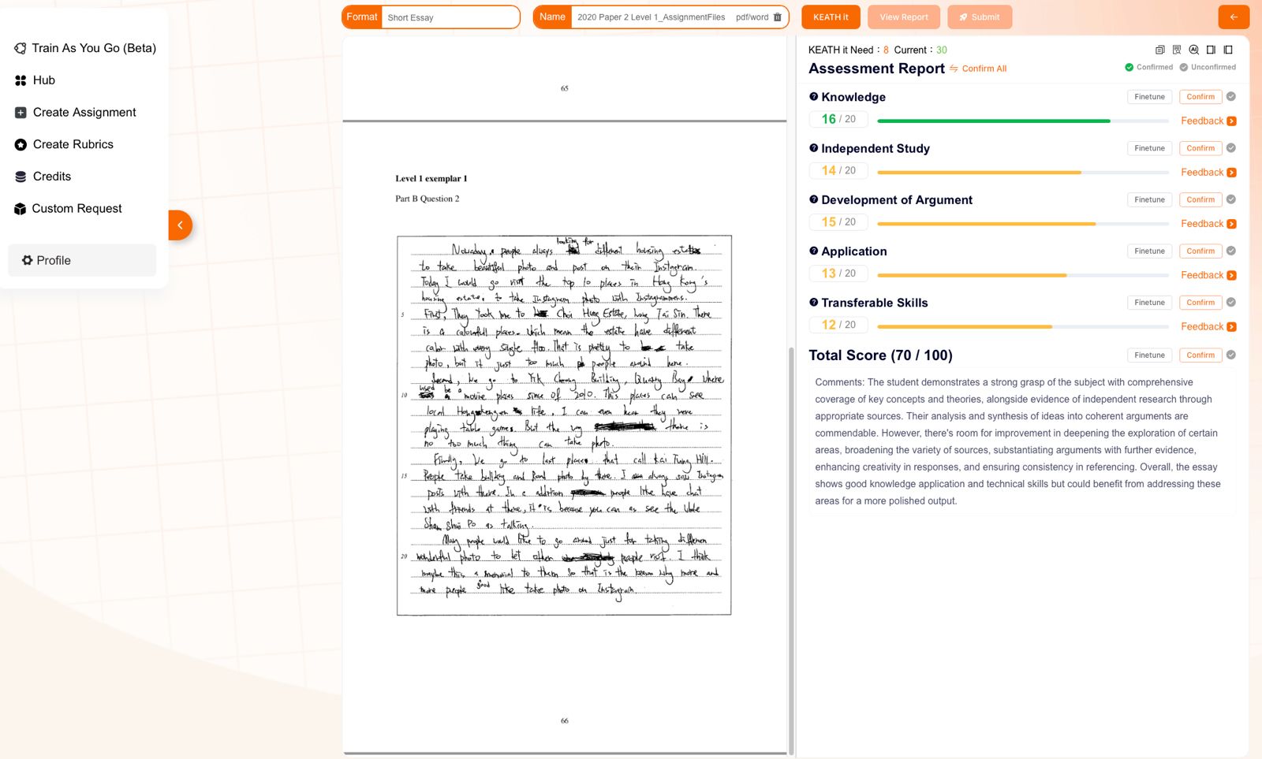This screenshot has height=759, width=1262.
Task: Click the orange back arrow button
Action: tap(1234, 17)
